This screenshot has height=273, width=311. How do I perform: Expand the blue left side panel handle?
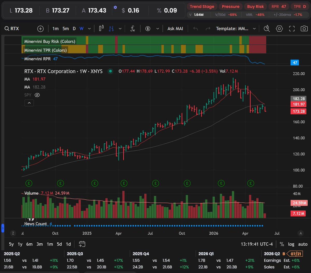[x=3, y=229]
